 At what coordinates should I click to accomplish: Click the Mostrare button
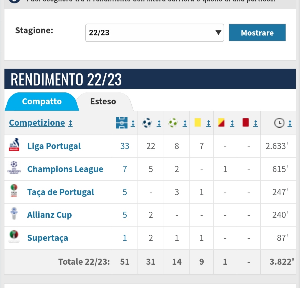pos(257,32)
